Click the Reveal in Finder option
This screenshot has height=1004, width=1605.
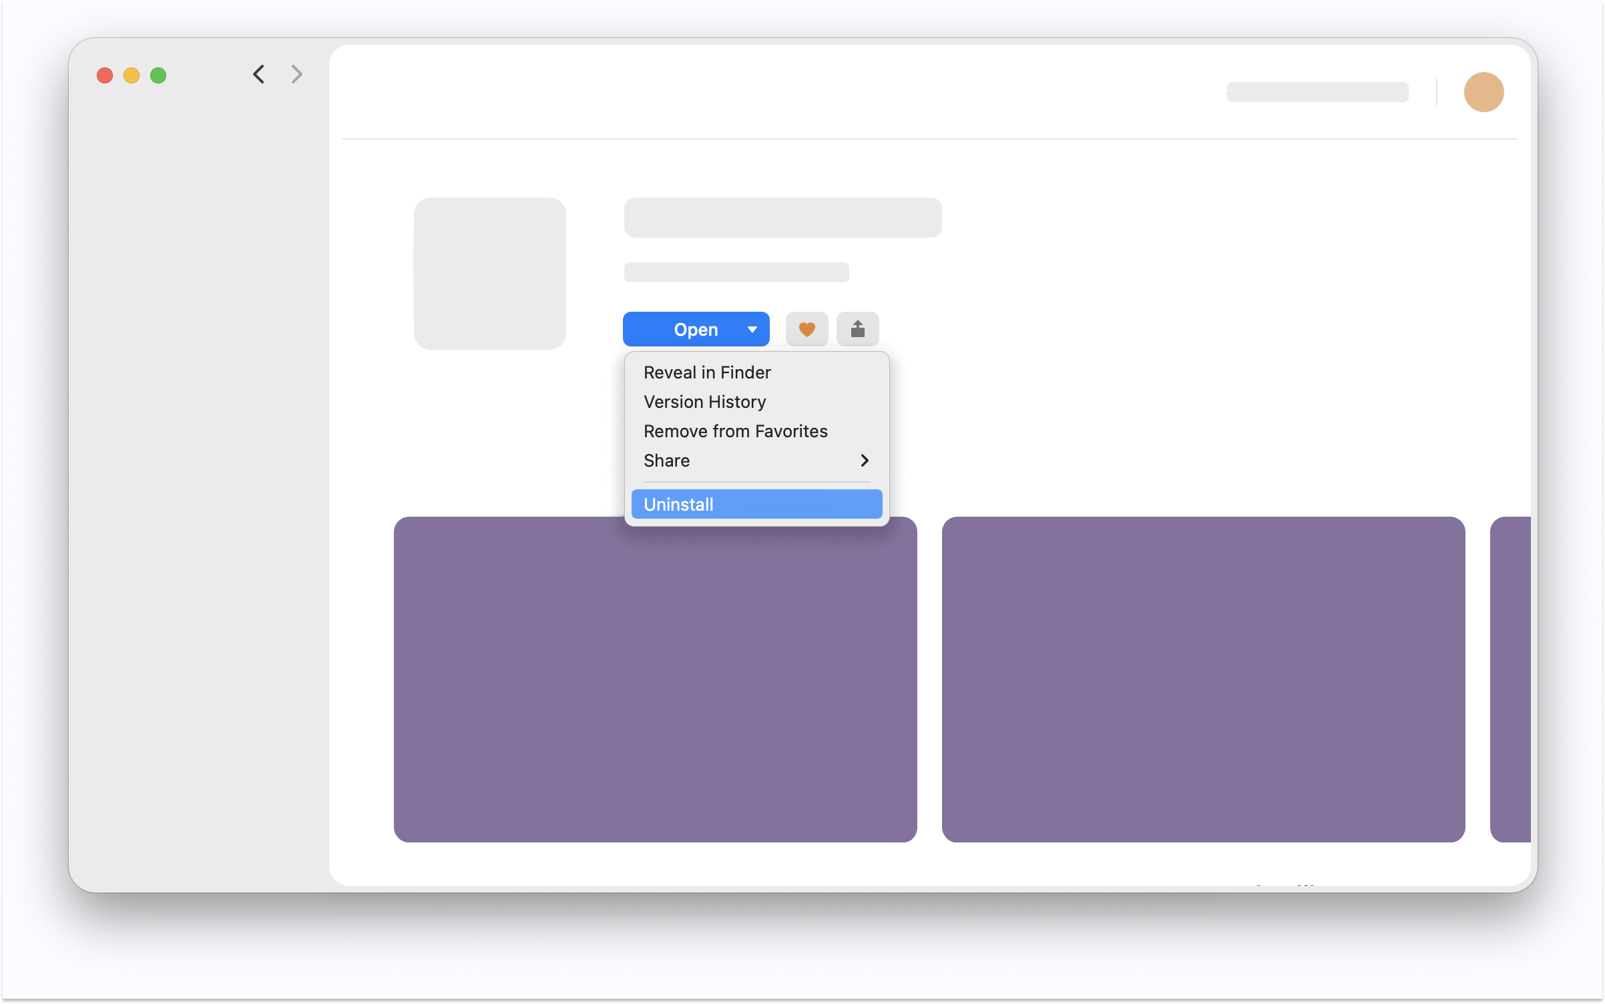(708, 371)
